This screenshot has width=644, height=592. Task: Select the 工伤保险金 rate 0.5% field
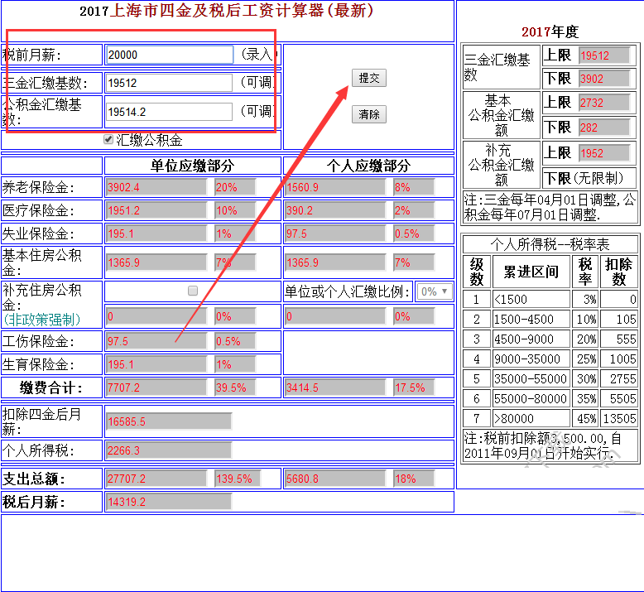tap(235, 341)
